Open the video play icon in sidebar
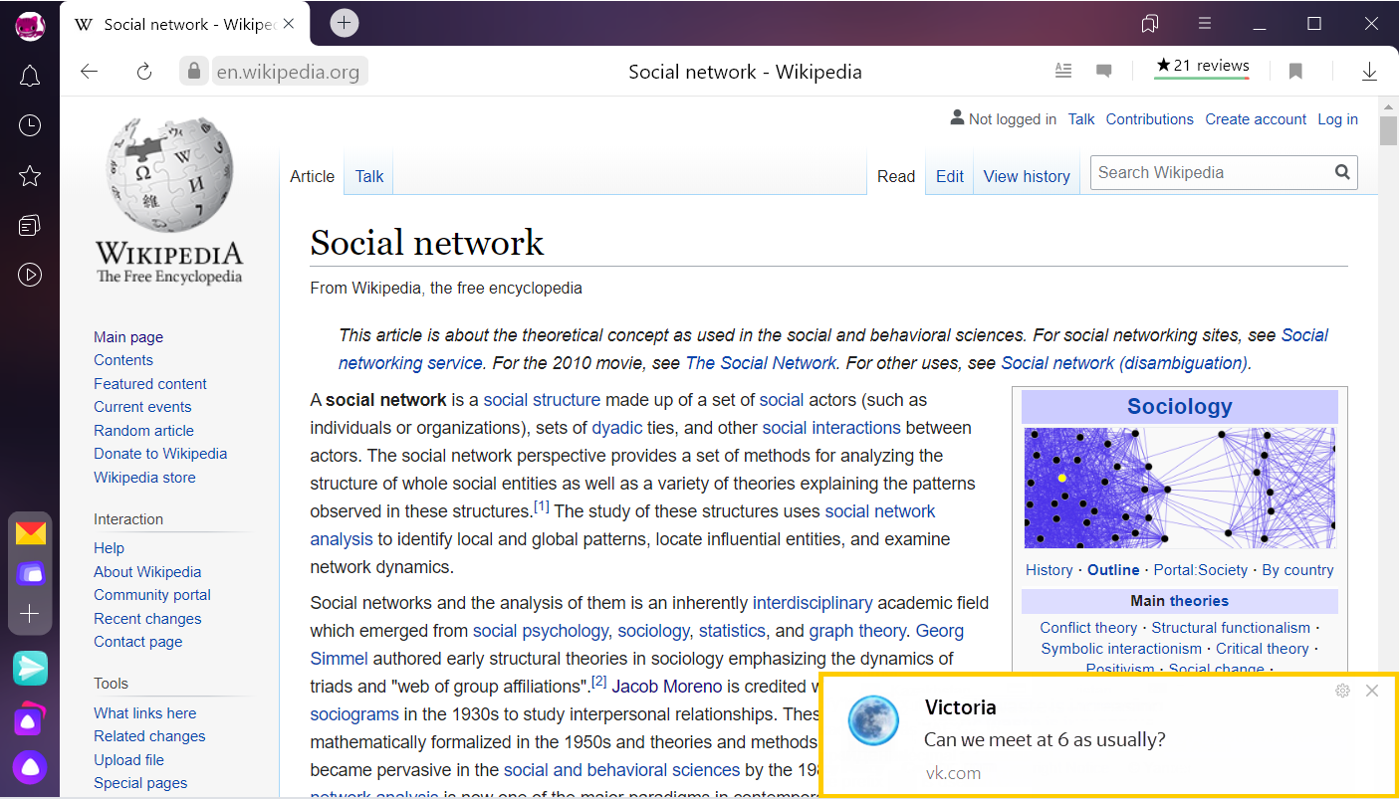The image size is (1399, 799). [x=30, y=275]
